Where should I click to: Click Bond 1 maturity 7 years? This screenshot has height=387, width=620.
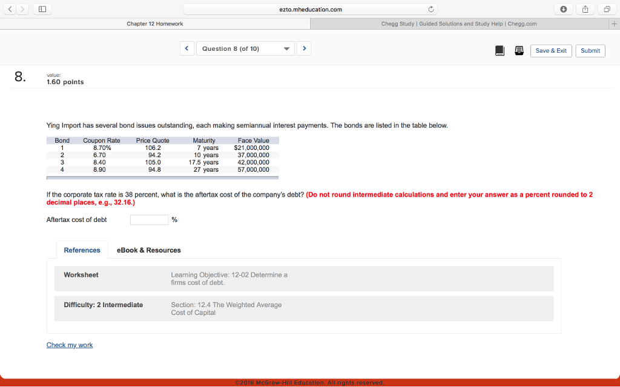coord(208,148)
